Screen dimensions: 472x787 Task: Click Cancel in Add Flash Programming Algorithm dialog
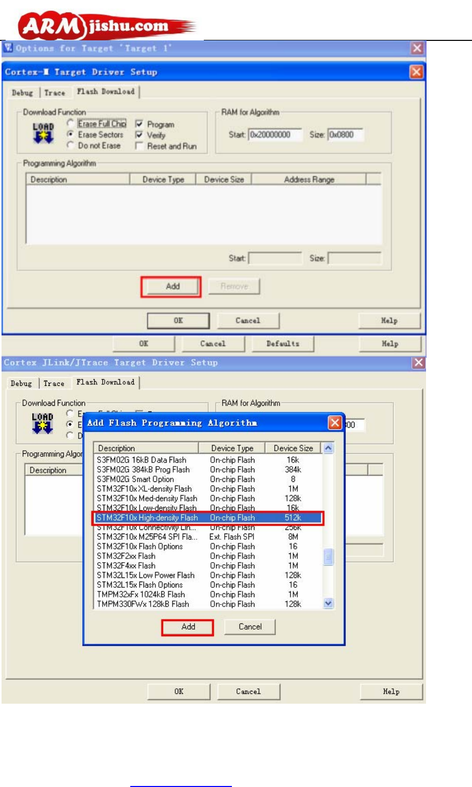click(250, 627)
